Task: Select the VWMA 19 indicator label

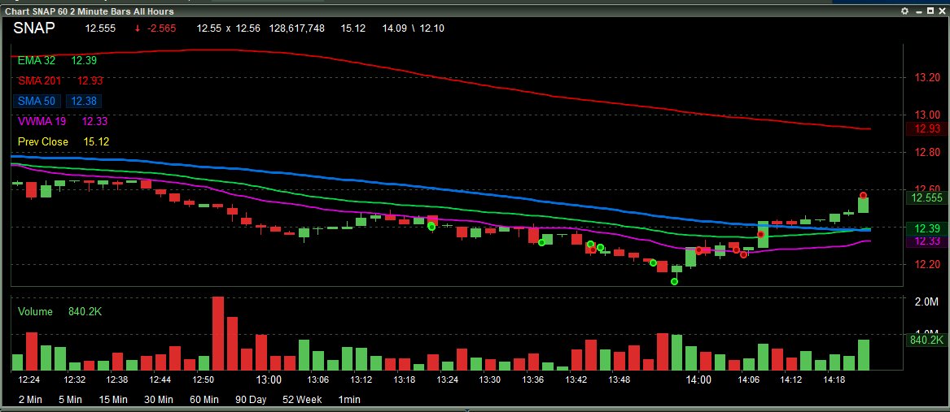Action: [42, 122]
